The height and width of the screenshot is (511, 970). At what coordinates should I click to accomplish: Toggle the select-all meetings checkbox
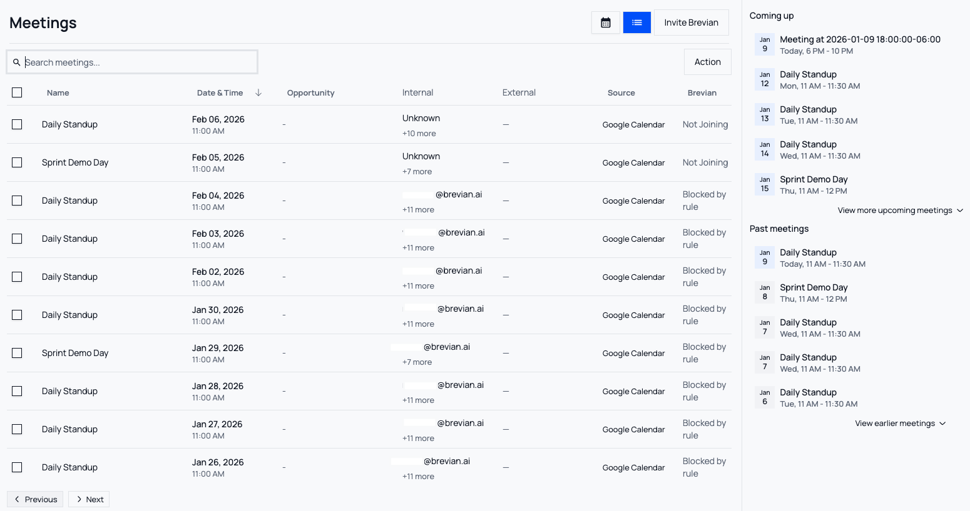[x=17, y=92]
